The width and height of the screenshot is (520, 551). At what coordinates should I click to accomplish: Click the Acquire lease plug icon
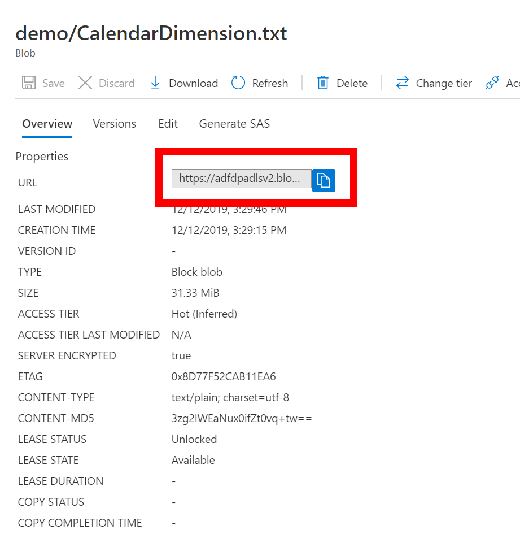click(x=491, y=83)
